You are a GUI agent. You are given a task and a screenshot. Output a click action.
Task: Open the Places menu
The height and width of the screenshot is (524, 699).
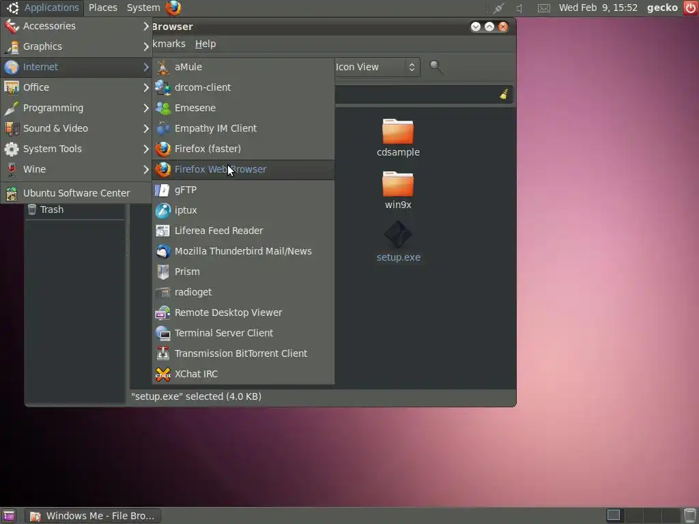103,8
